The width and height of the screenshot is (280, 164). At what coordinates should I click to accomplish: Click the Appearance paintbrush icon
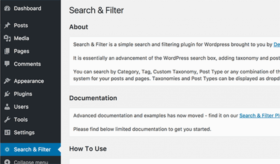point(7,81)
